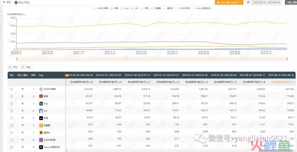Image resolution: width=297 pixels, height=152 pixels.
Task: Toggle Uki series in chart legend
Action: [135, 8]
